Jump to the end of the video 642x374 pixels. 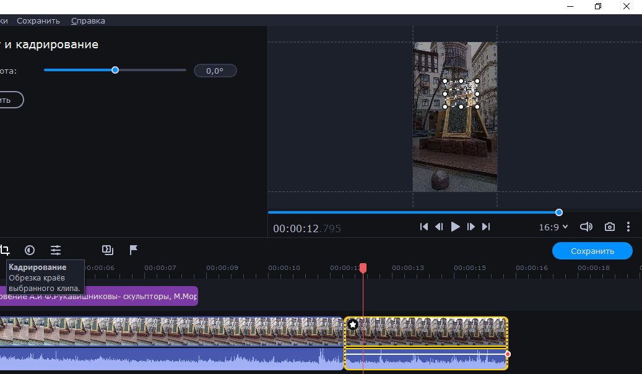[x=486, y=227]
